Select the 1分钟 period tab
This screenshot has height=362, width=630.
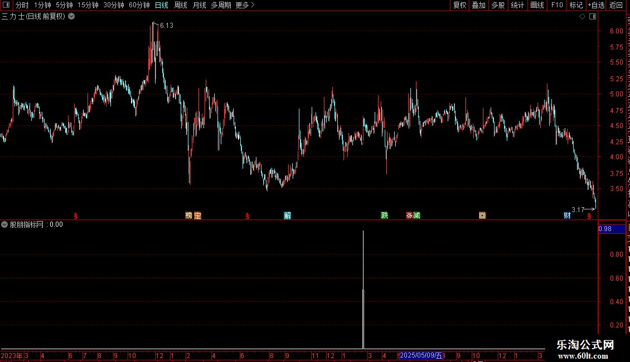pos(42,5)
